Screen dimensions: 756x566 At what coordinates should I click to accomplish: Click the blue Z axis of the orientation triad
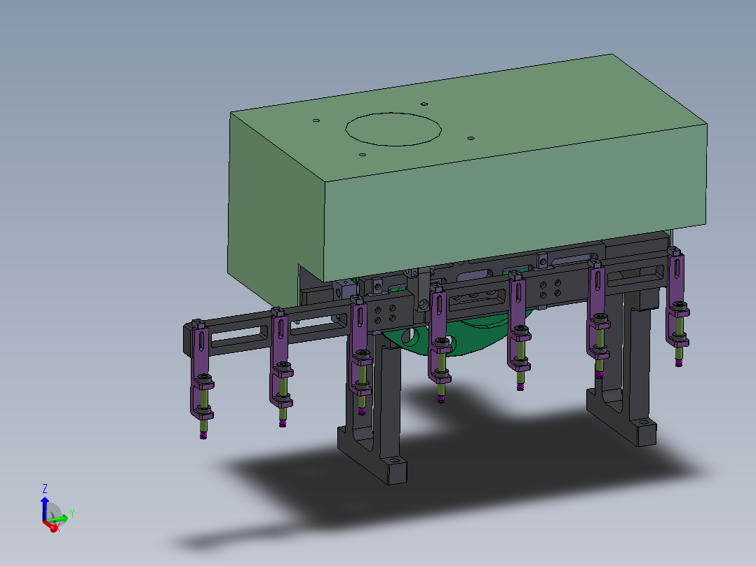[44, 509]
